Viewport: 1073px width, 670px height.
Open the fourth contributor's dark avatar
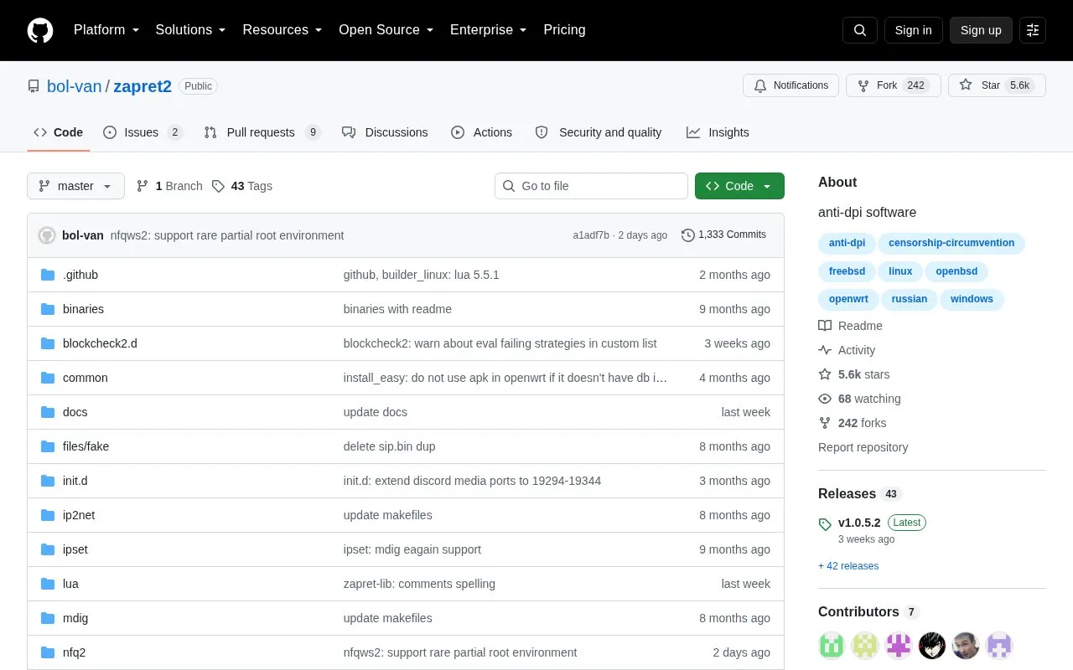pos(932,646)
